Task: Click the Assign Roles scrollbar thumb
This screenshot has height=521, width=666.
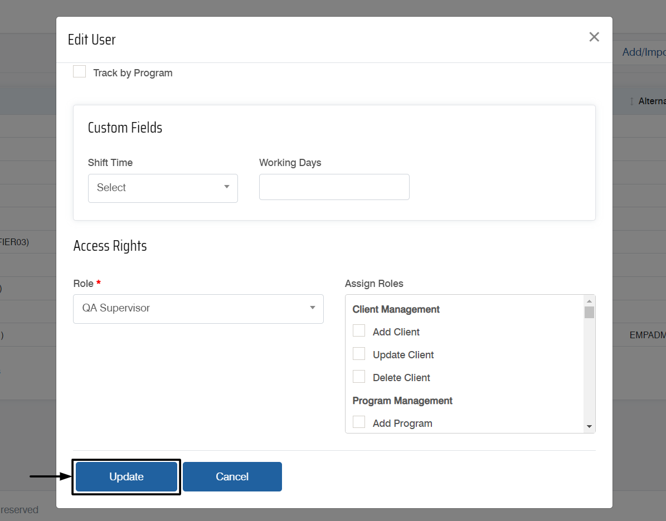Action: pyautogui.click(x=589, y=312)
